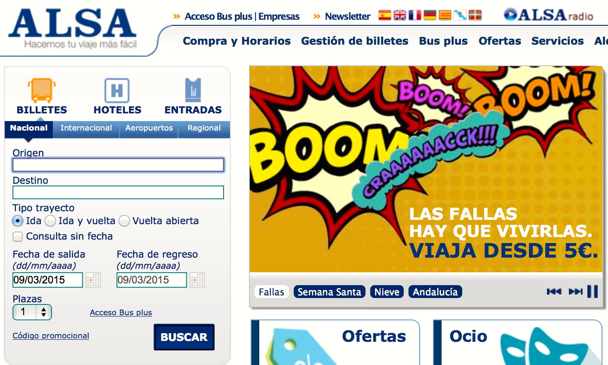Open the Código promocional link
Screen dimensions: 608x365
pos(51,336)
